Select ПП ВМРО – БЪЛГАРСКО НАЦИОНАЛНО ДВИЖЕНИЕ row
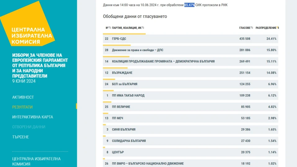This screenshot has height=167, width=297. tap(191, 163)
